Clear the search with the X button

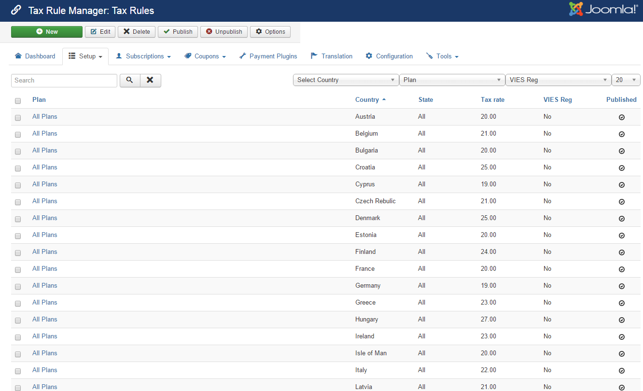150,81
